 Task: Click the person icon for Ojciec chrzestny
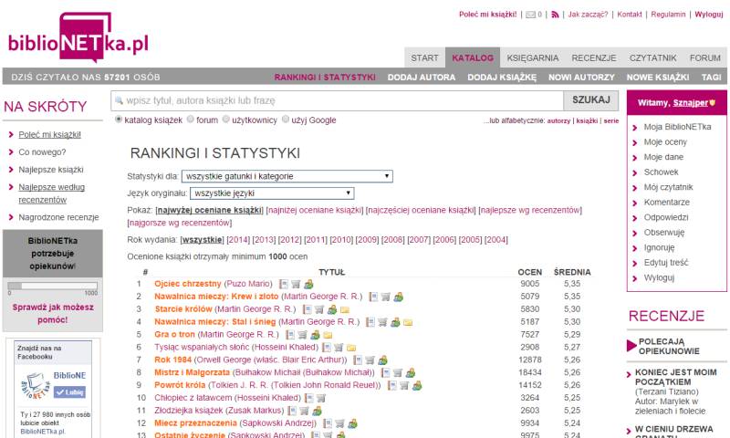(x=308, y=284)
